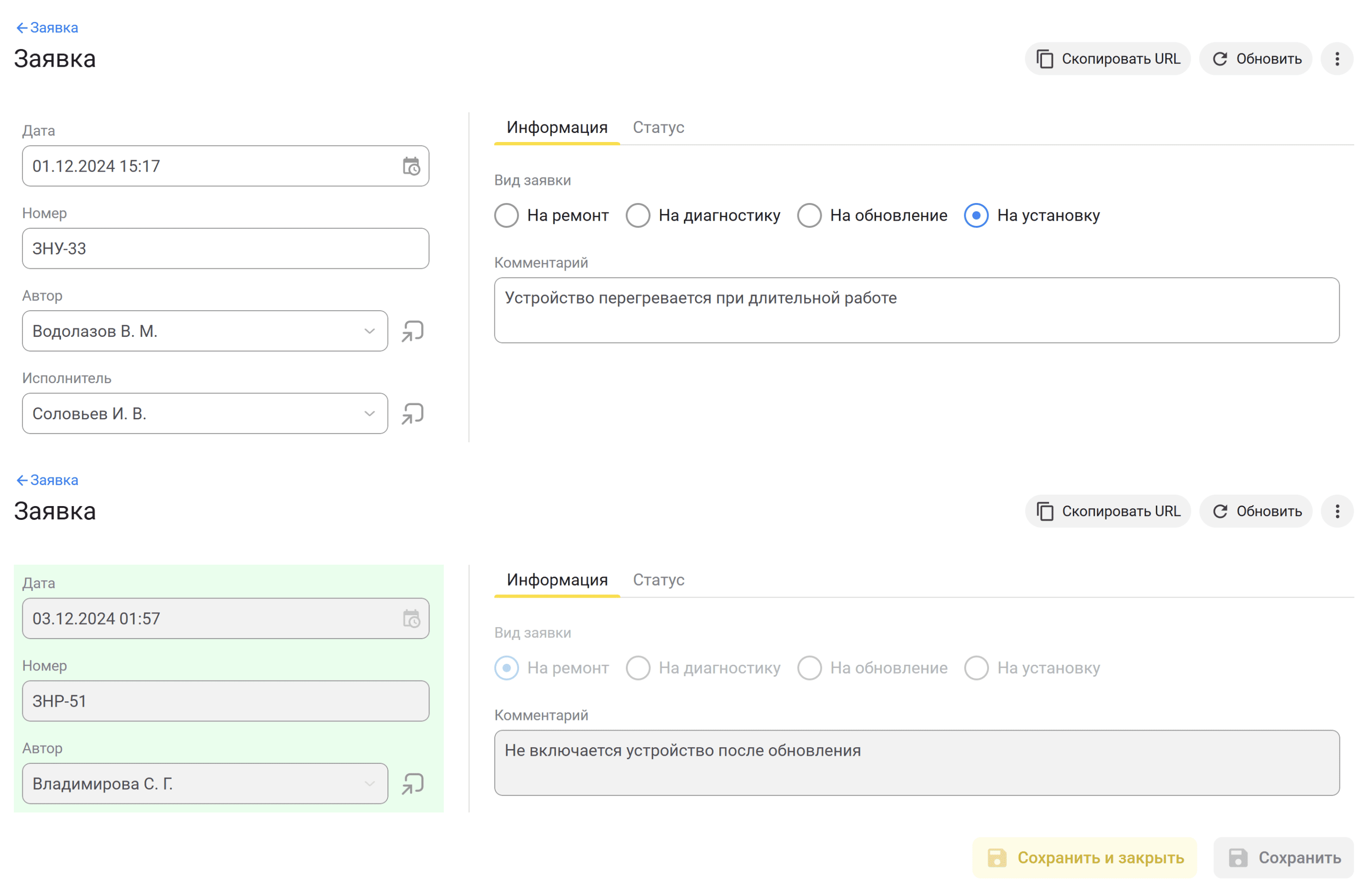The height and width of the screenshot is (883, 1367).
Task: Open author Водолазов В. М. record link icon
Action: pyautogui.click(x=412, y=331)
